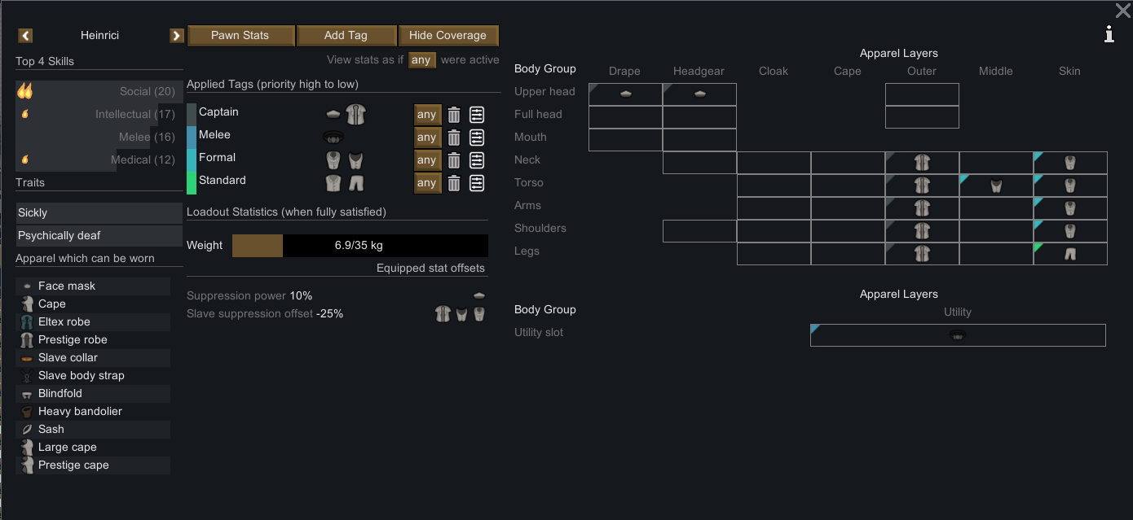Select the Middle layer Torso vest icon
This screenshot has width=1133, height=520.
(x=996, y=186)
